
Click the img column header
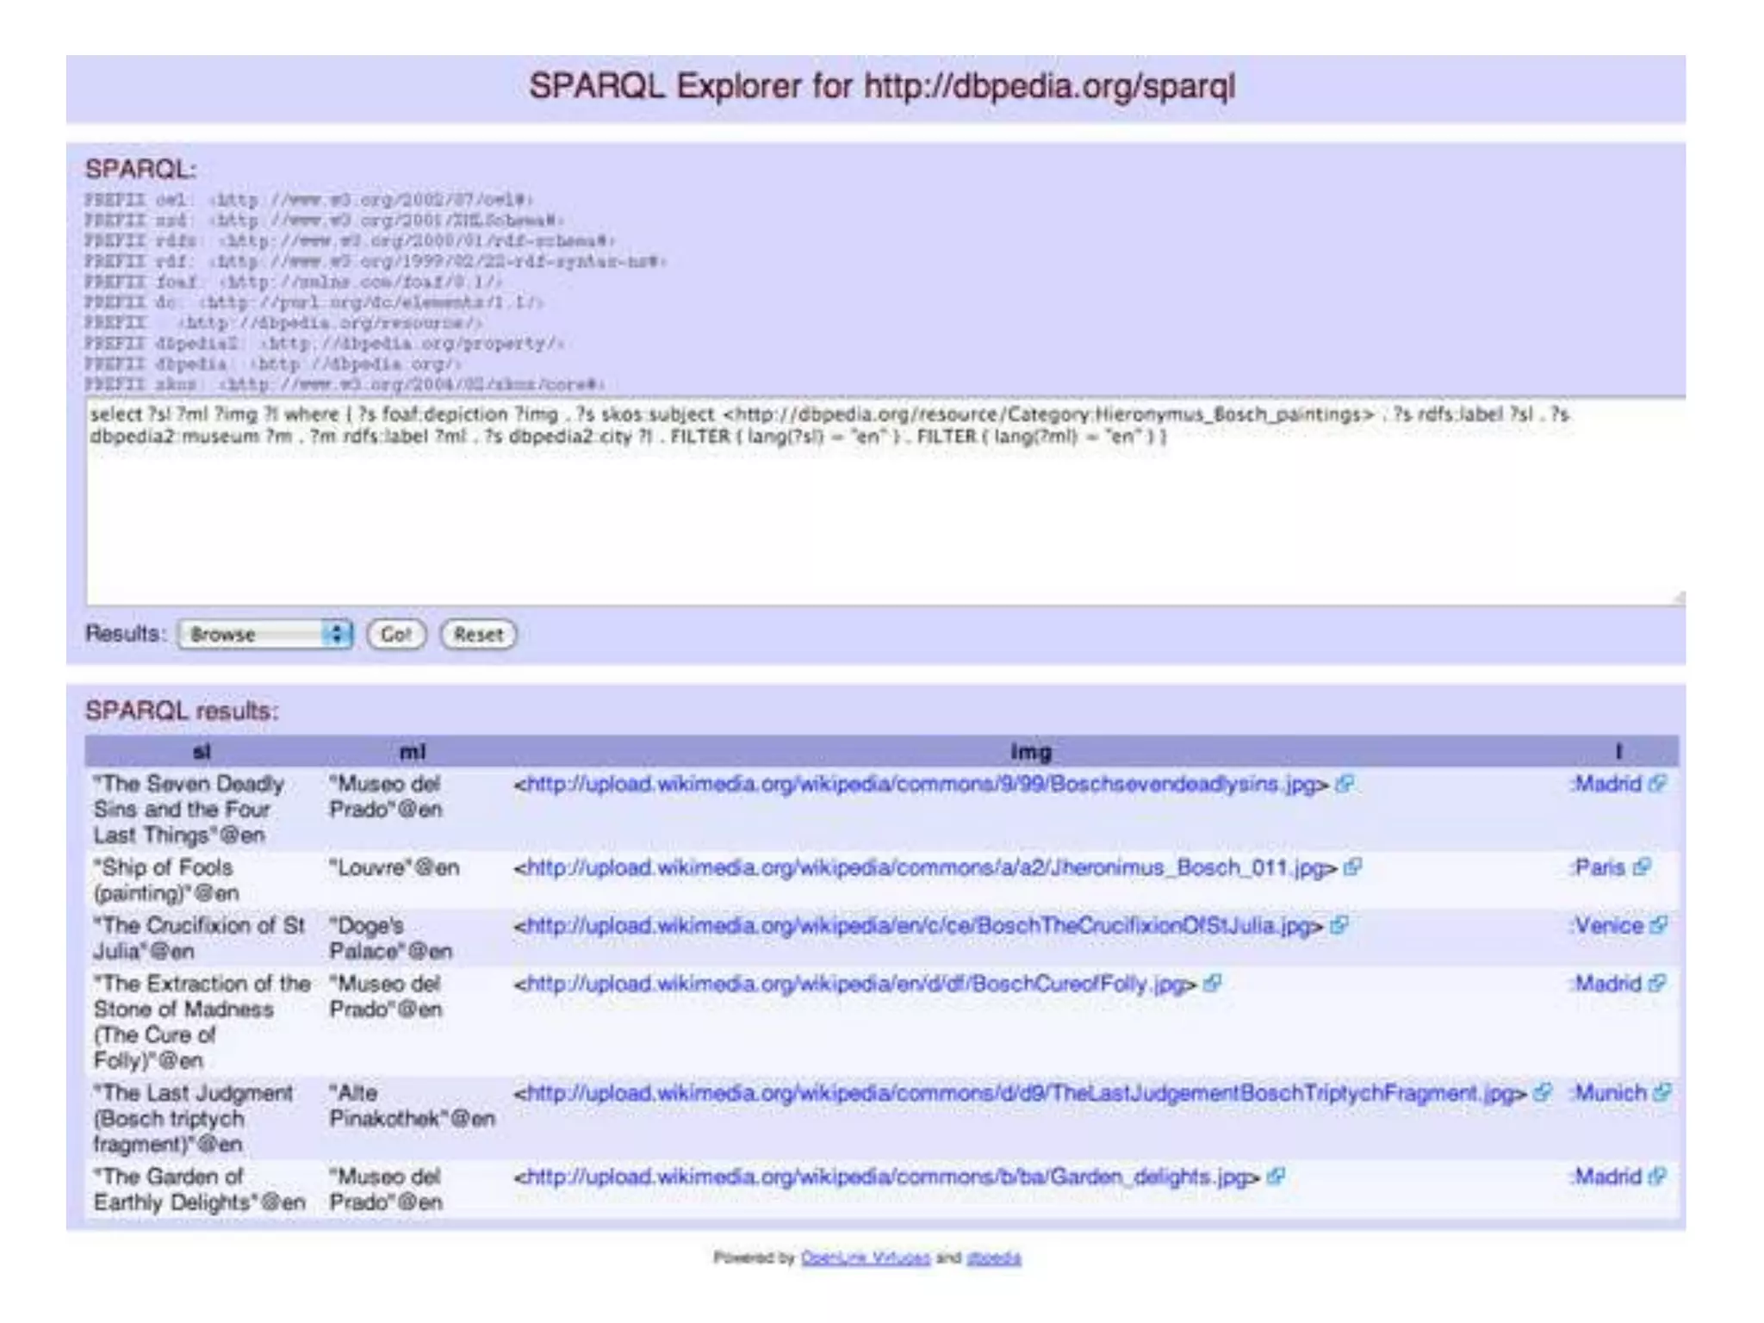[x=1030, y=752]
